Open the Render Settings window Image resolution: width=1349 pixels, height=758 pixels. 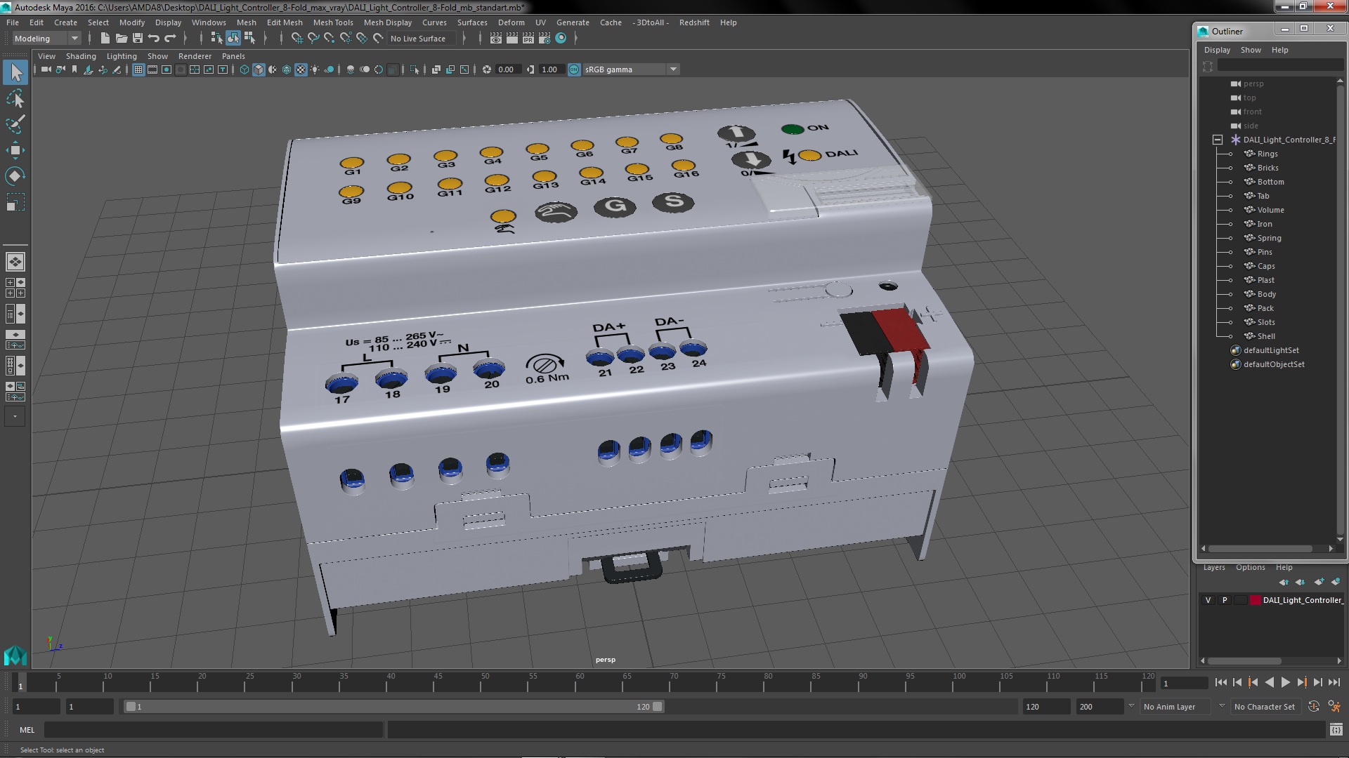coord(545,39)
